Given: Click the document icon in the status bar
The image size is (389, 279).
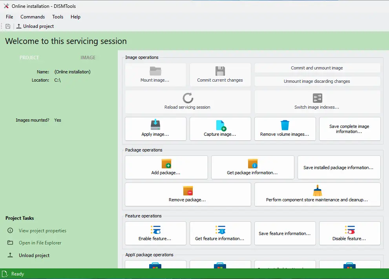Looking at the screenshot, I should point(5,274).
